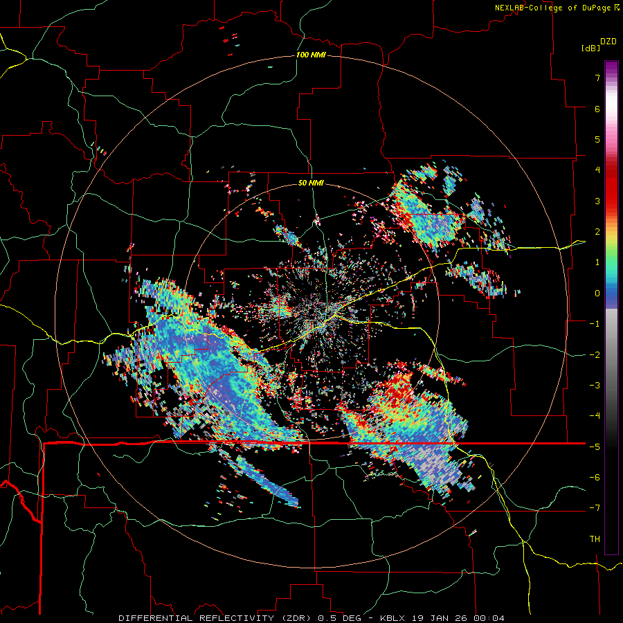Image resolution: width=623 pixels, height=623 pixels.
Task: Click the 4 value on the legend
Action: coord(597,170)
